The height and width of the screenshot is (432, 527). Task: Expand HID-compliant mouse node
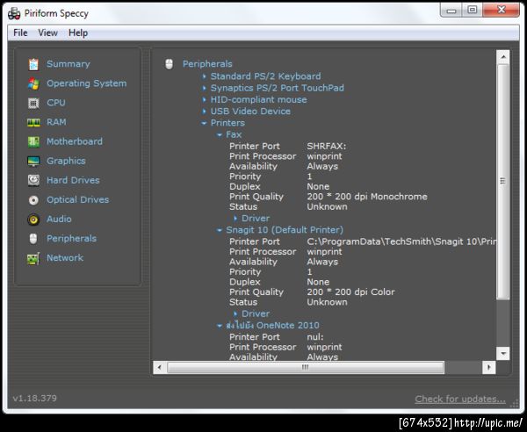[204, 100]
